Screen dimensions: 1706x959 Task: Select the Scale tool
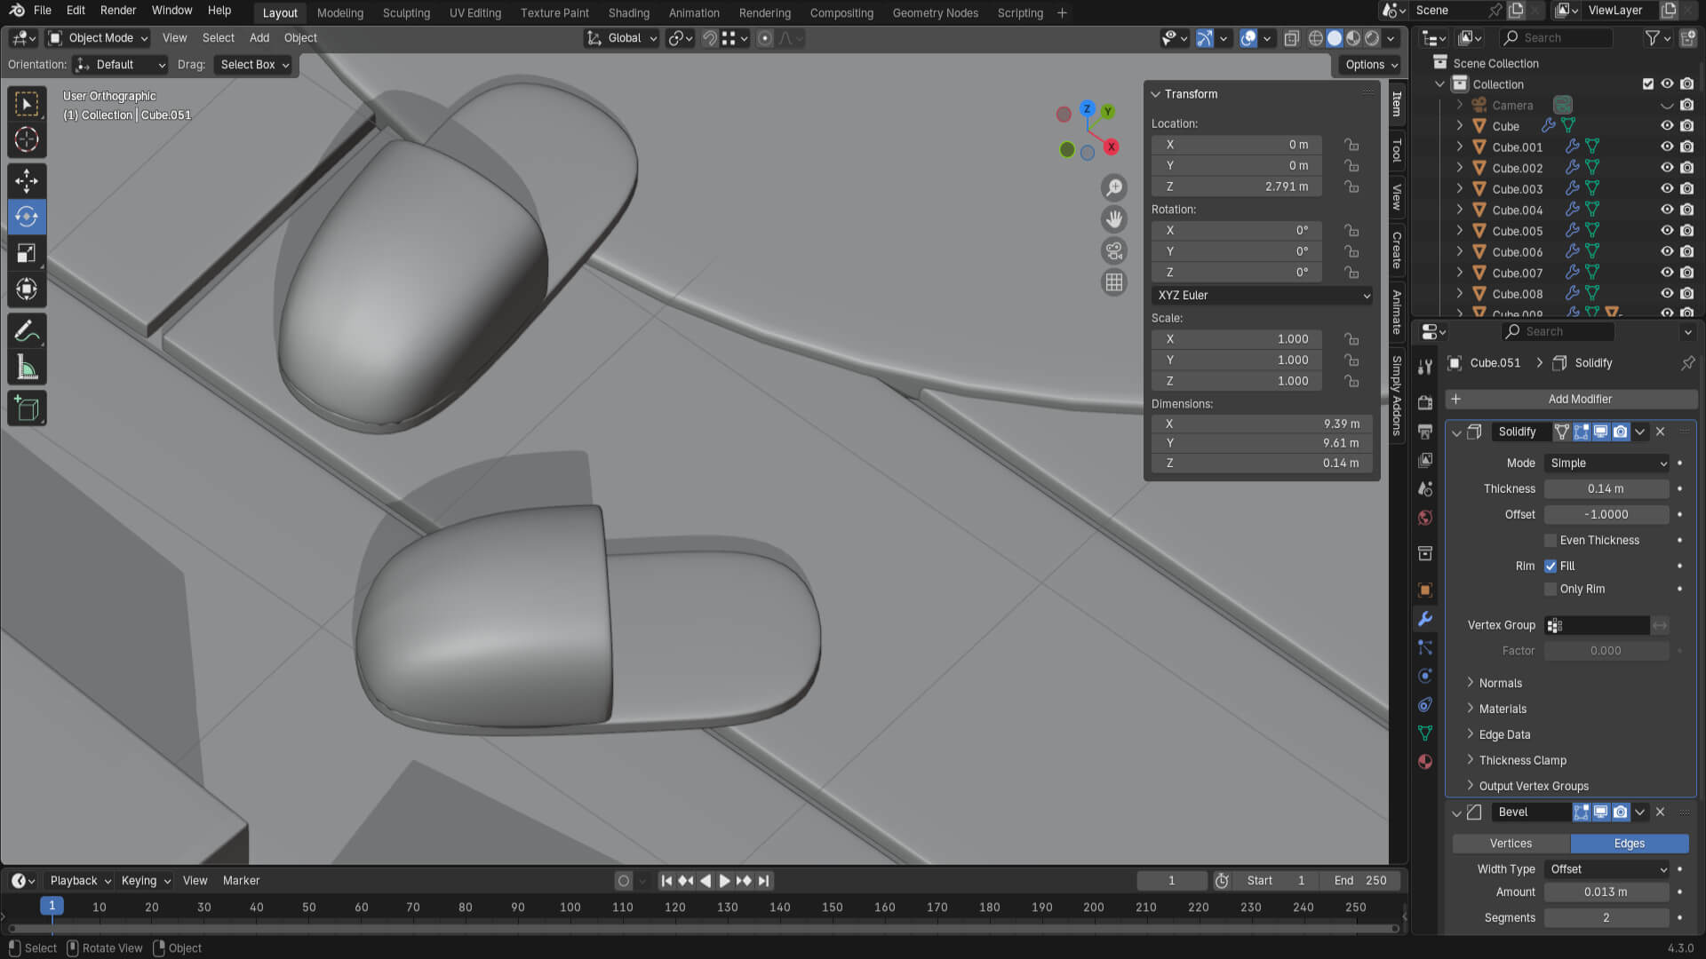click(27, 253)
